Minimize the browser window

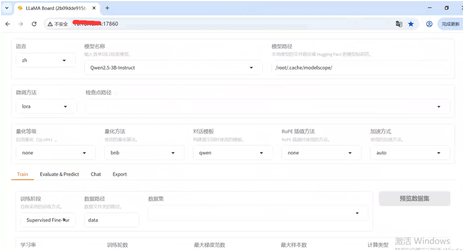point(430,8)
